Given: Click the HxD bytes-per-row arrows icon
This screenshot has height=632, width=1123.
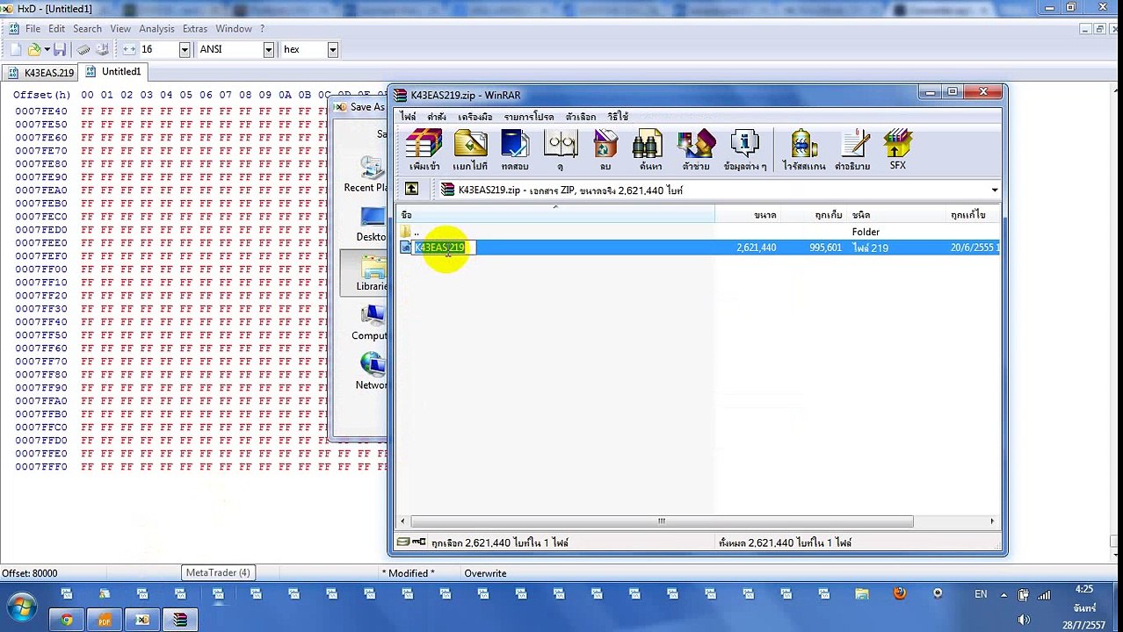Looking at the screenshot, I should click(129, 50).
